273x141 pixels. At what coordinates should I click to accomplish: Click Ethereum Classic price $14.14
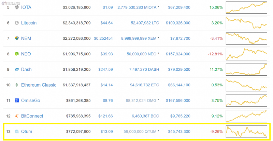pyautogui.click(x=106, y=85)
